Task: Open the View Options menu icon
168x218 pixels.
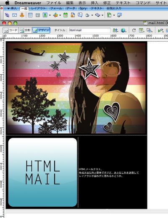Action: pos(142,30)
